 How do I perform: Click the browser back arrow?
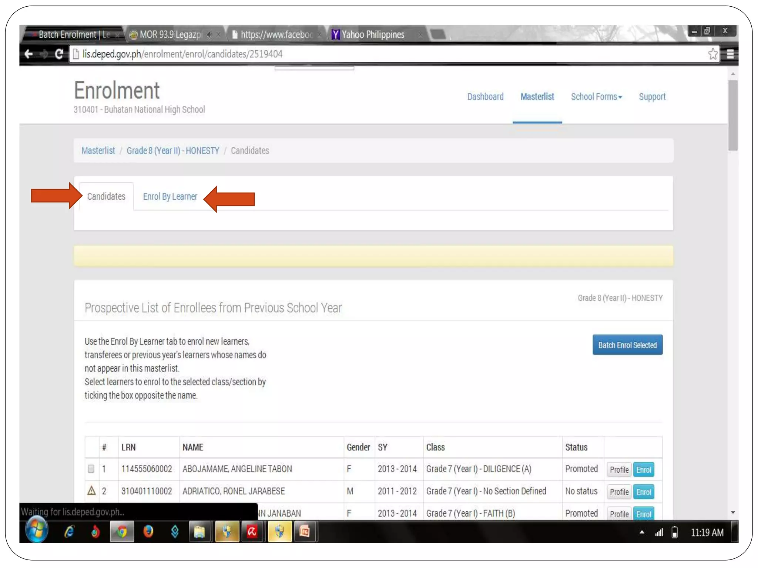pyautogui.click(x=29, y=54)
